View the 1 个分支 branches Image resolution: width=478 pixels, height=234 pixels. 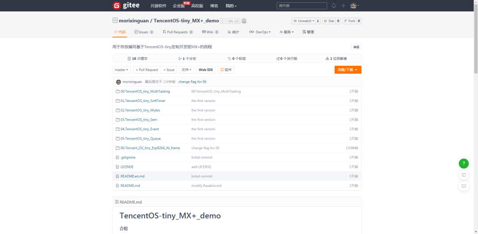(x=187, y=59)
